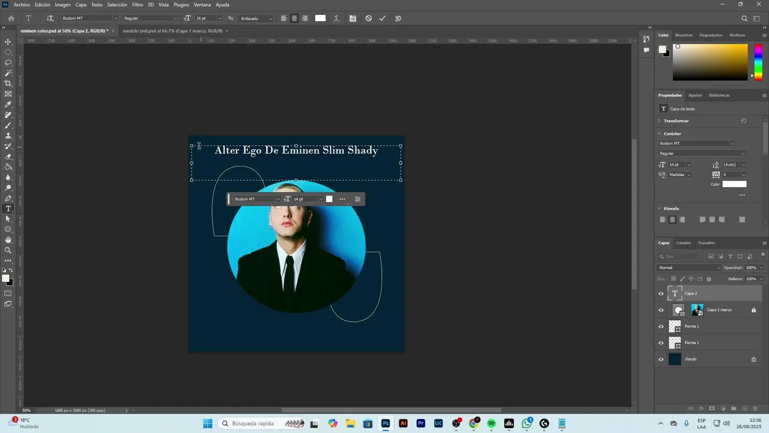769x433 pixels.
Task: Select the Eraser tool
Action: pyautogui.click(x=8, y=156)
